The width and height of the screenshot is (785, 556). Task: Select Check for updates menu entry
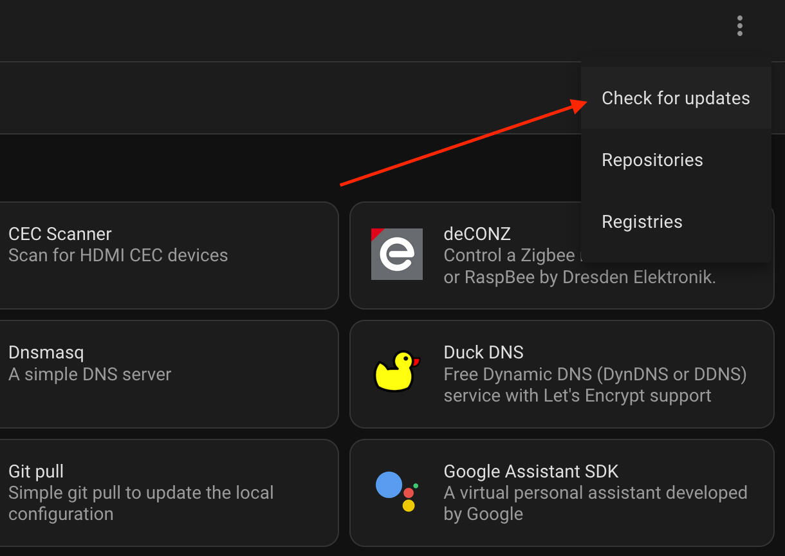[x=676, y=98]
